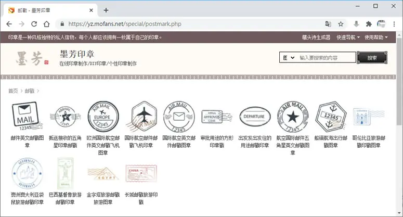Viewport: 403px width, 217px height.
Task: Go to the browser home page icon
Action: [x=46, y=24]
